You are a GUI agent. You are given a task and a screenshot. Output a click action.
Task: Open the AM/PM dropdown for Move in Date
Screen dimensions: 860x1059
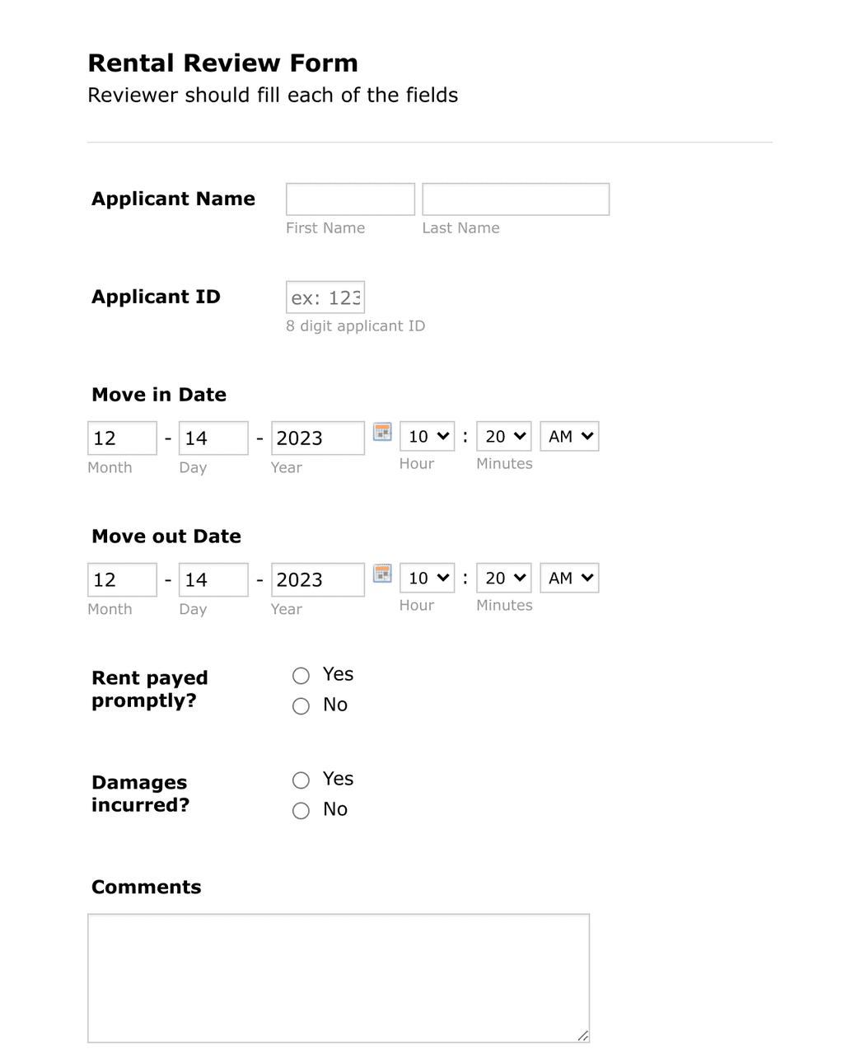coord(568,436)
